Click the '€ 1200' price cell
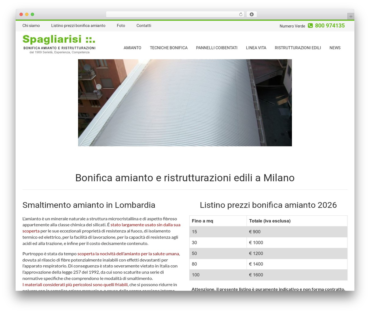 click(297, 254)
